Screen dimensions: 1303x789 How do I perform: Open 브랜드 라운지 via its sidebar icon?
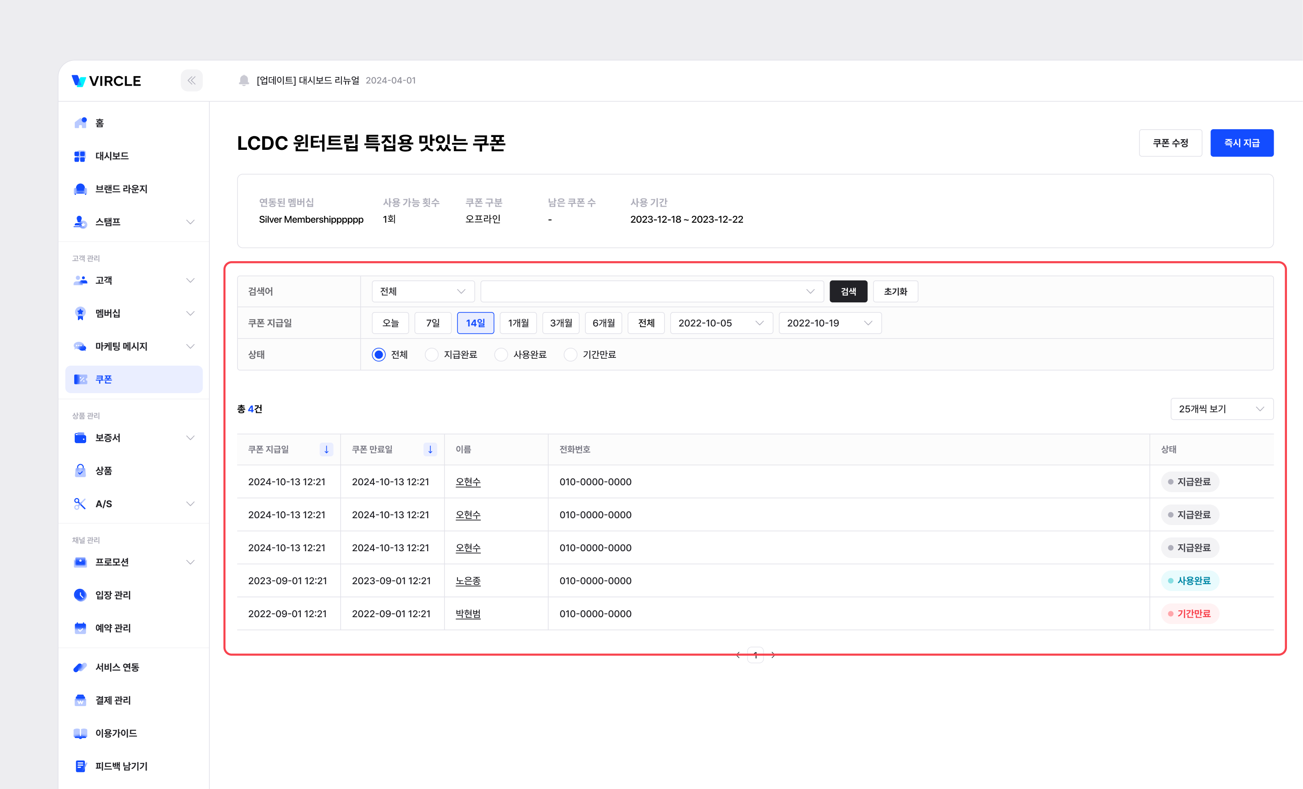[x=80, y=189]
